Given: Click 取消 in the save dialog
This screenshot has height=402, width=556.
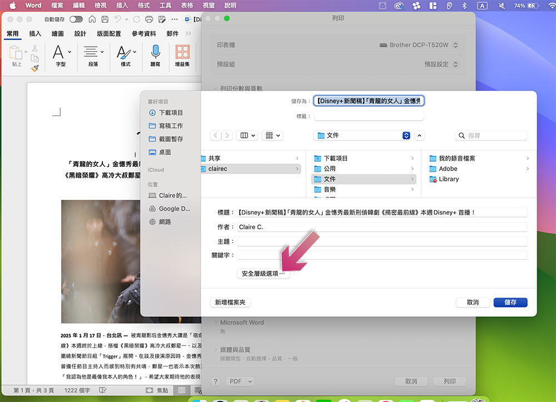Looking at the screenshot, I should [x=473, y=302].
